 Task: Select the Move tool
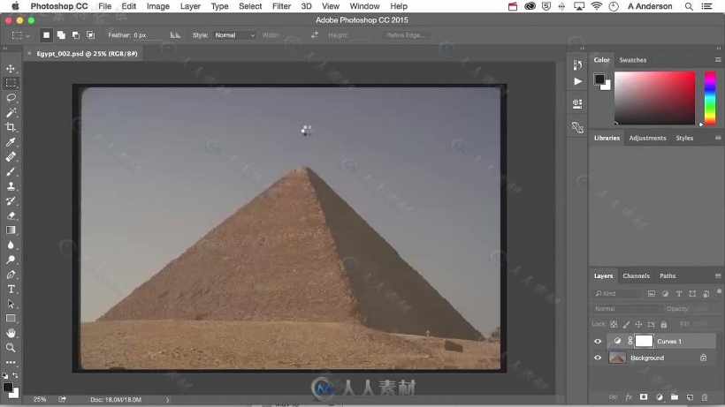point(11,69)
